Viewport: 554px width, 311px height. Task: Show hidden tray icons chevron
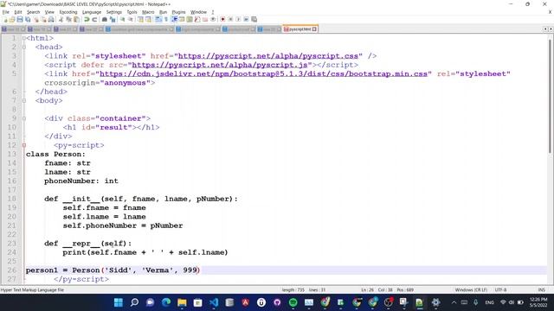click(x=454, y=302)
